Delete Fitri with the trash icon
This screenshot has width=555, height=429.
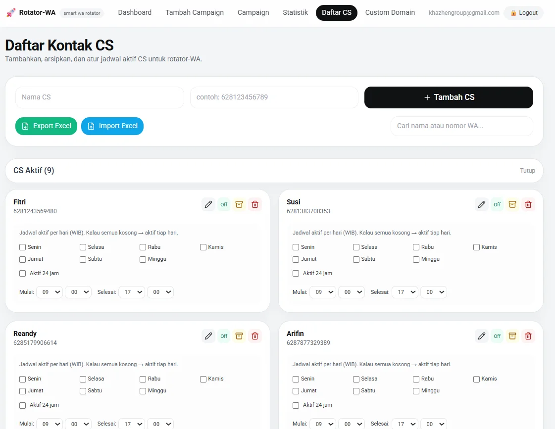point(255,204)
